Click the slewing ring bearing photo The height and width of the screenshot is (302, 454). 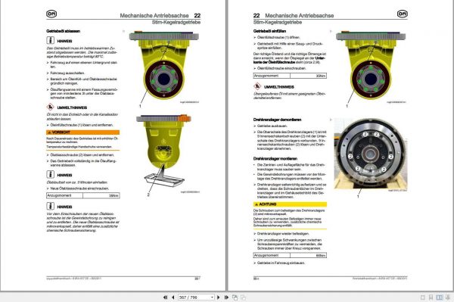[371, 154]
